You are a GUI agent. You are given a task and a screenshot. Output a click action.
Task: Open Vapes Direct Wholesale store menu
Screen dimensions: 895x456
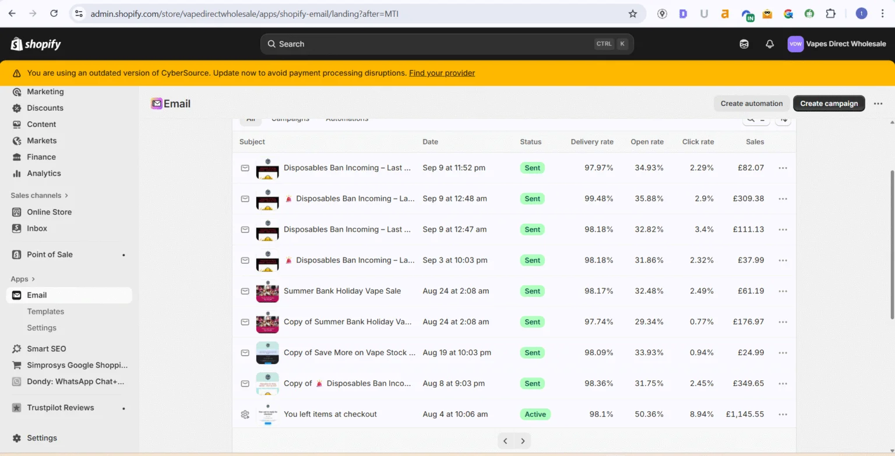click(x=837, y=44)
